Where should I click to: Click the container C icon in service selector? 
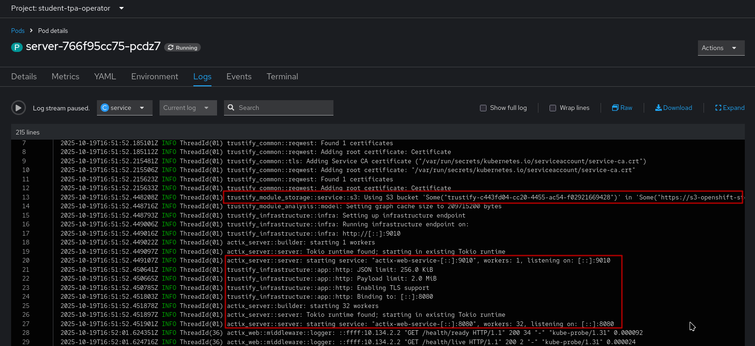coord(105,108)
